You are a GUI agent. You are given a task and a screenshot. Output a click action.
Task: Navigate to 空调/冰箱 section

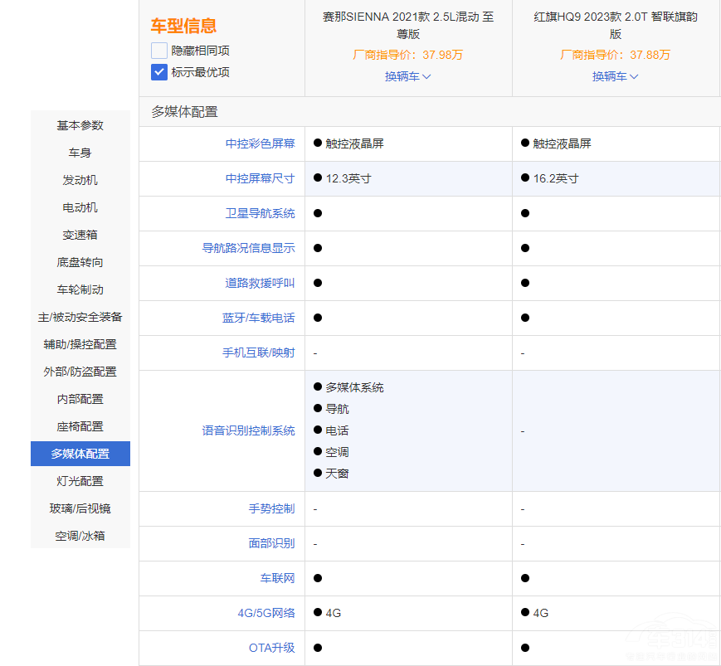[x=80, y=536]
